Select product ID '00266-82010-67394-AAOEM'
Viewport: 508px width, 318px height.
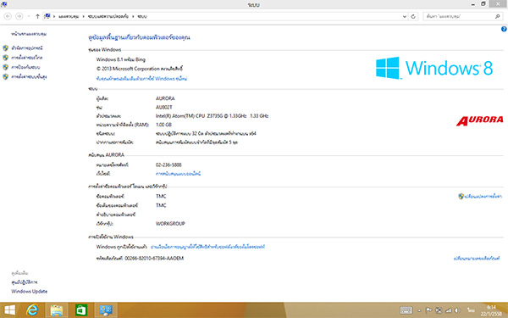pyautogui.click(x=154, y=259)
